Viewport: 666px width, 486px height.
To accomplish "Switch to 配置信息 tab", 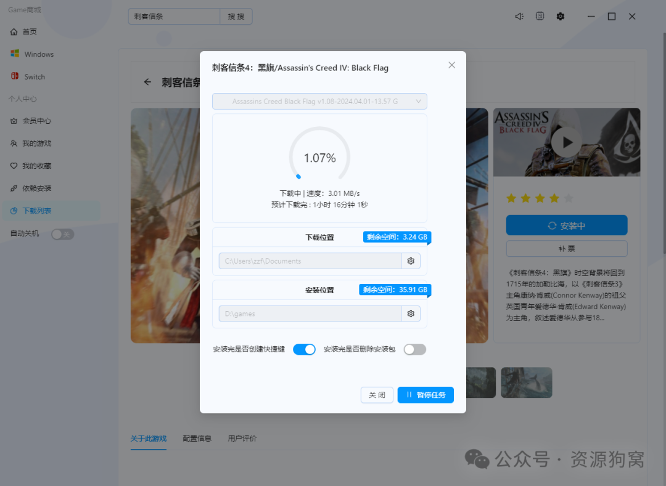I will (x=197, y=439).
